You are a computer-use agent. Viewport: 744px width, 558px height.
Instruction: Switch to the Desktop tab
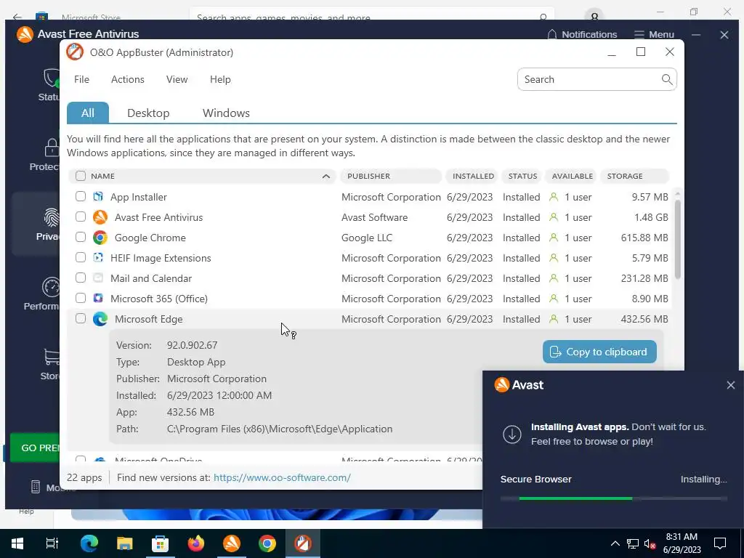(148, 113)
